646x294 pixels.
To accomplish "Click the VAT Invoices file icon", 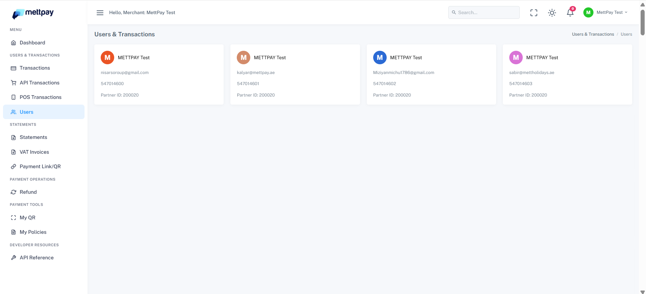I will point(13,152).
